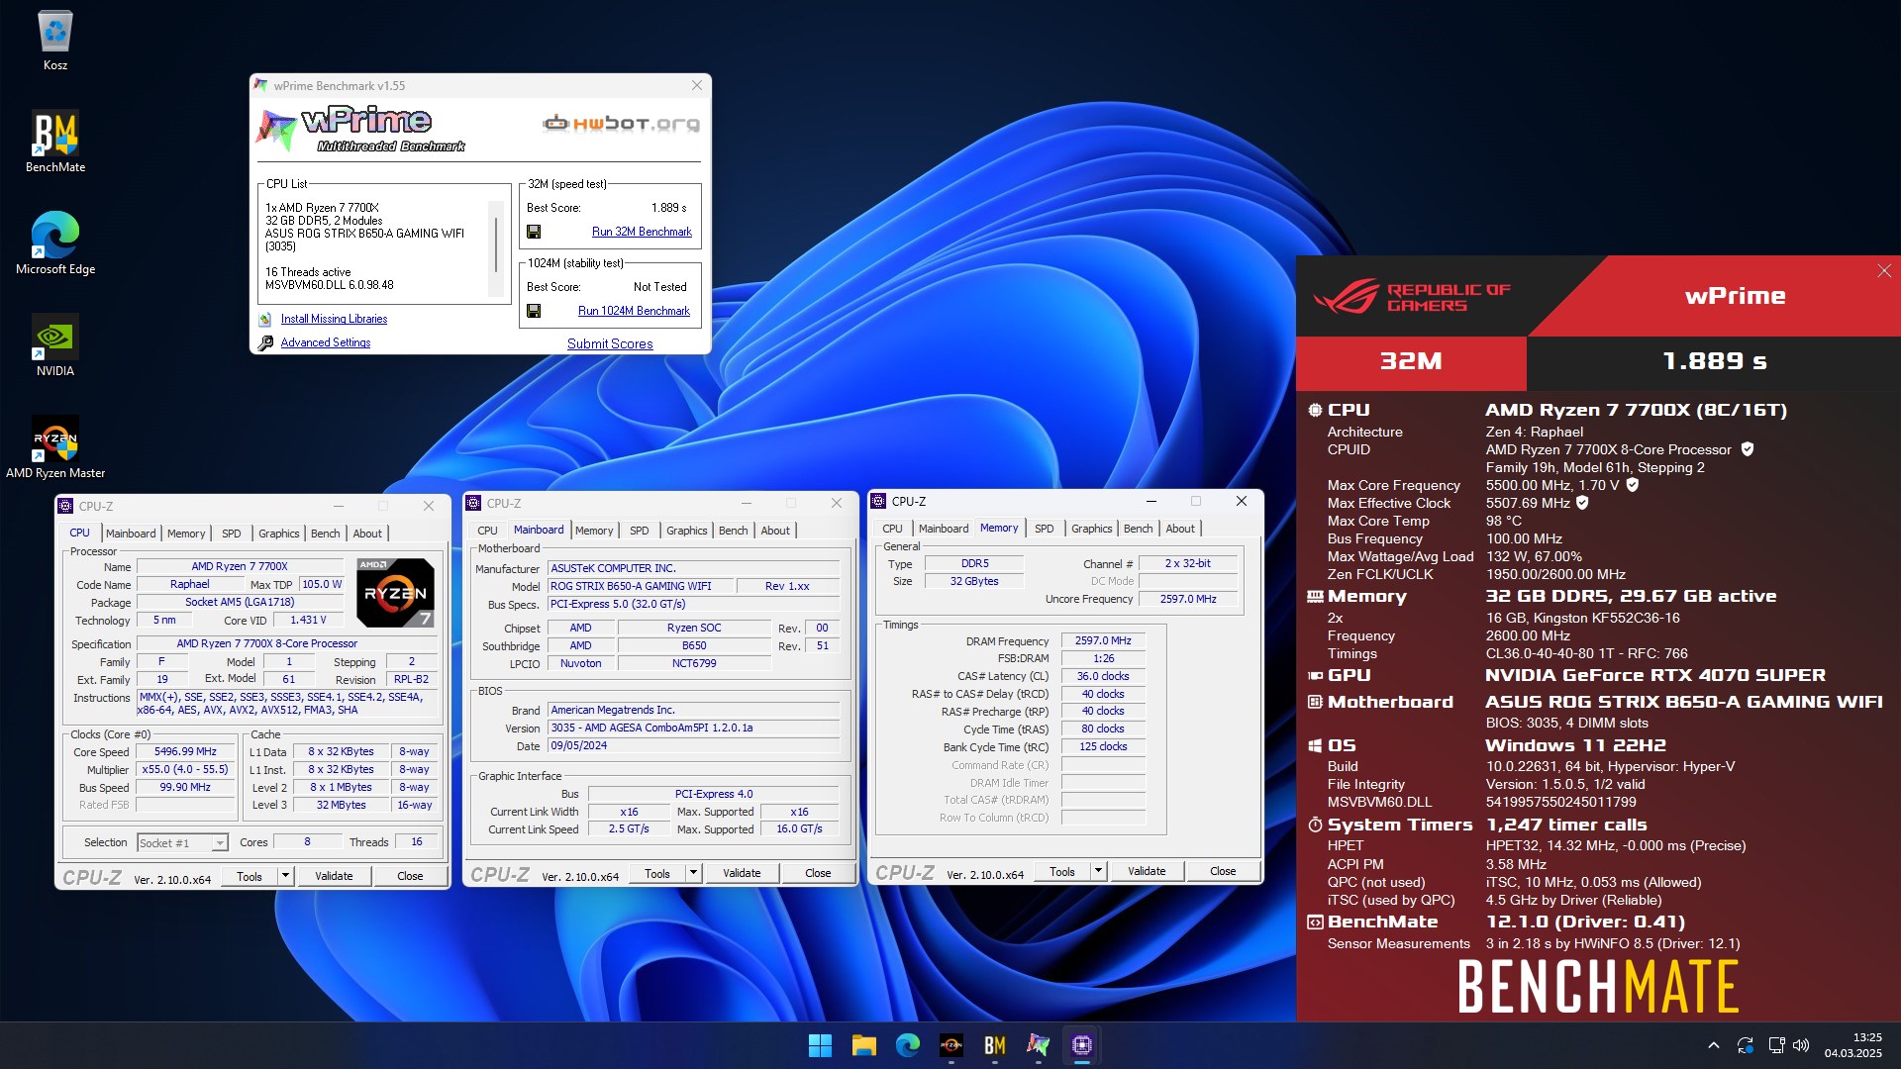Open Edge from the taskbar
This screenshot has width=1901, height=1069.
pyautogui.click(x=907, y=1045)
